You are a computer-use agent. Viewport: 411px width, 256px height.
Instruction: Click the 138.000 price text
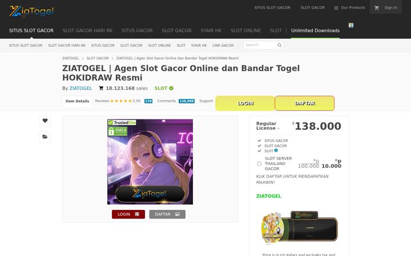[x=318, y=126]
